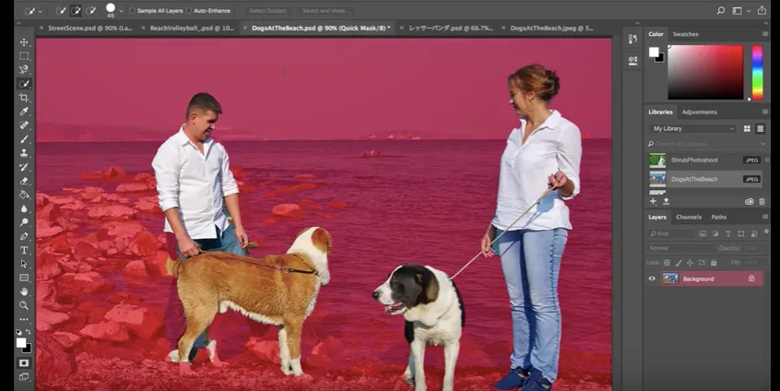Delete selected library item with trash icon

point(762,201)
